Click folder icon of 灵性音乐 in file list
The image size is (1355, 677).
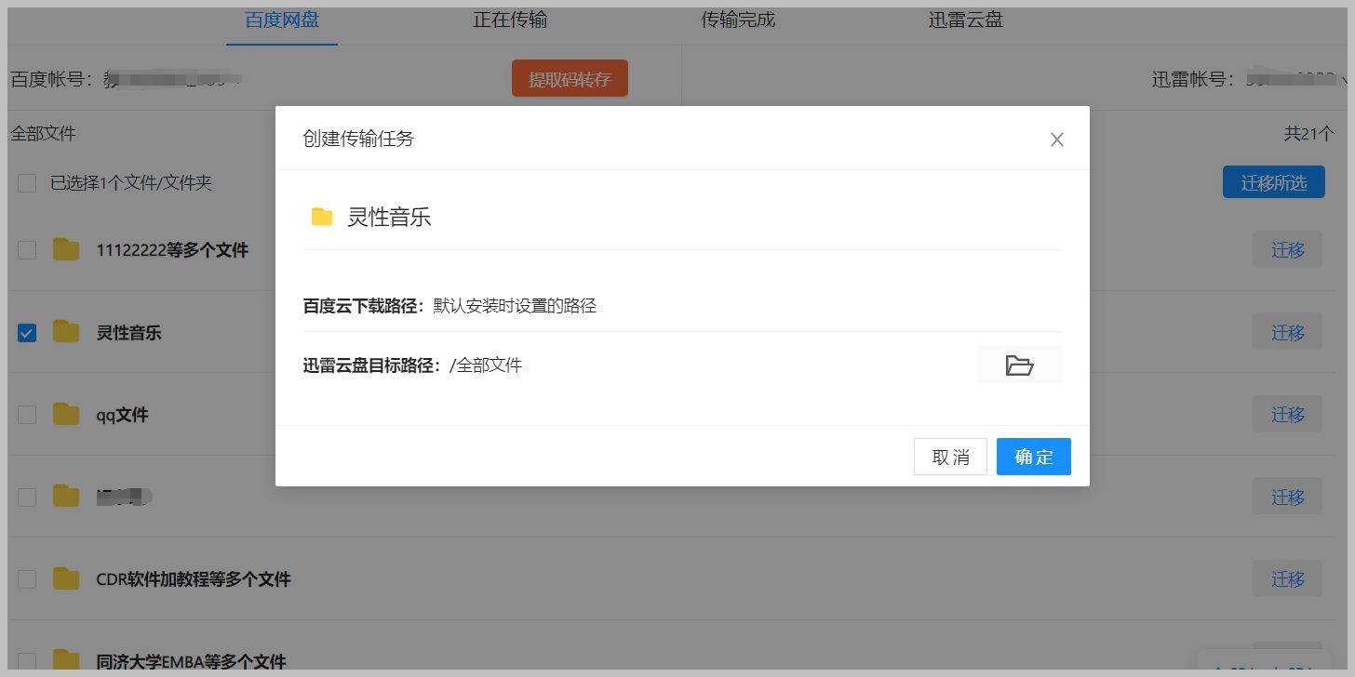click(x=65, y=331)
